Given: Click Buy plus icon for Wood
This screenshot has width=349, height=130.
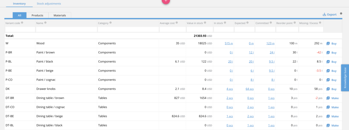Looking at the screenshot, I should [328, 44].
